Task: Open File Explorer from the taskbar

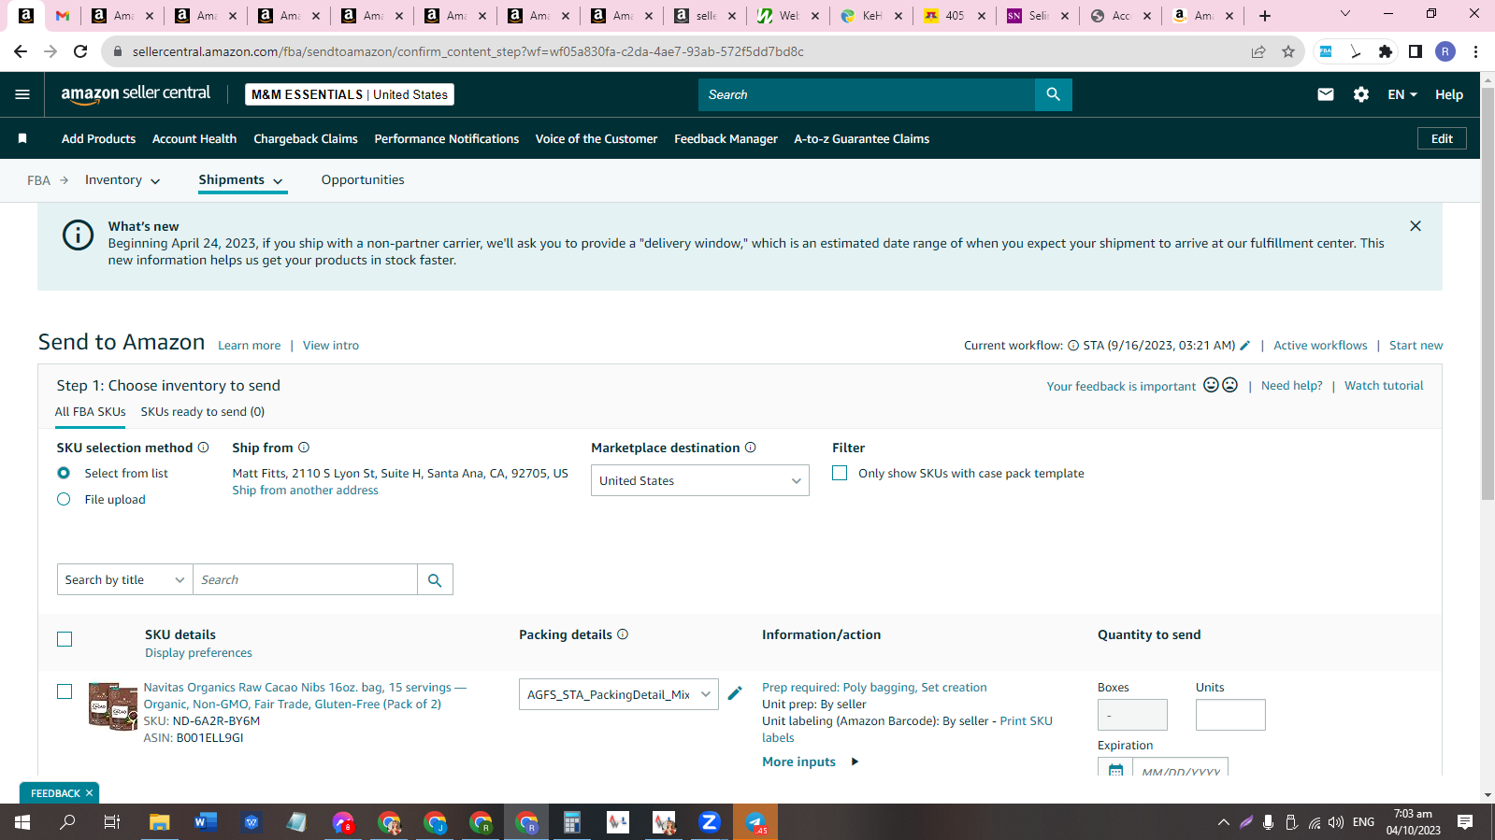Action: [x=160, y=822]
